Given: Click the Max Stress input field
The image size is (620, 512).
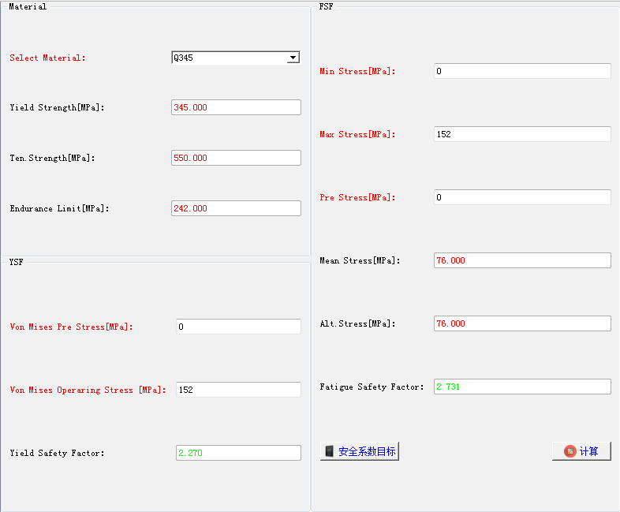Looking at the screenshot, I should [521, 134].
